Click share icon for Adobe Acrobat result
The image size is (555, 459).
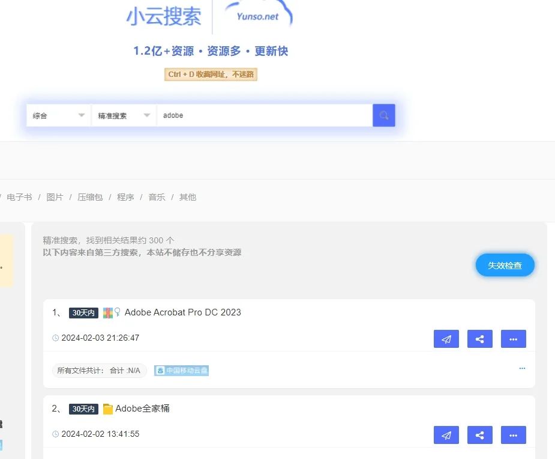[480, 339]
